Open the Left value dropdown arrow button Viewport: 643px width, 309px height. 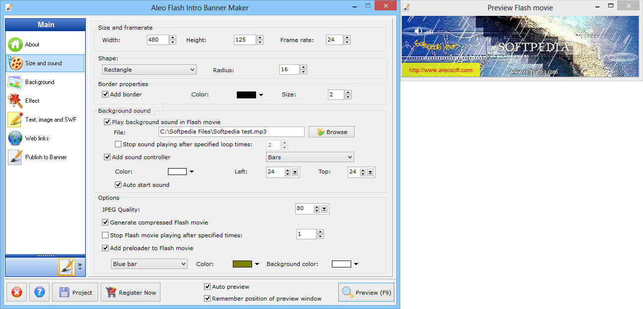pyautogui.click(x=295, y=172)
